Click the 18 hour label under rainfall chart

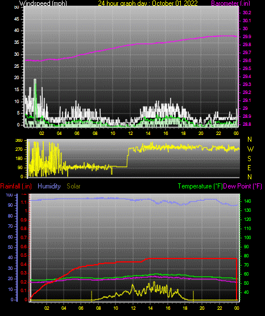[x=185, y=308]
